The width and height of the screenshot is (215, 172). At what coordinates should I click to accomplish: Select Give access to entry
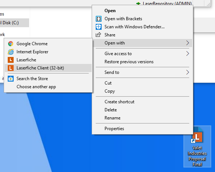[142, 54]
